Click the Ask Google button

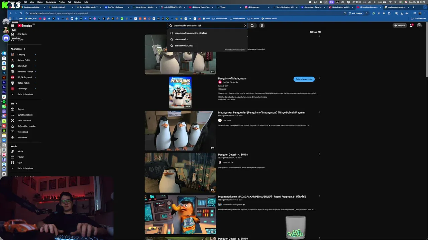pos(355,13)
